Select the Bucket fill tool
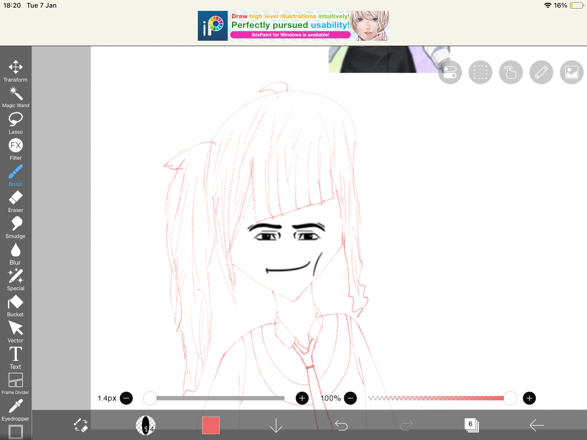This screenshot has width=587, height=440. (x=15, y=306)
